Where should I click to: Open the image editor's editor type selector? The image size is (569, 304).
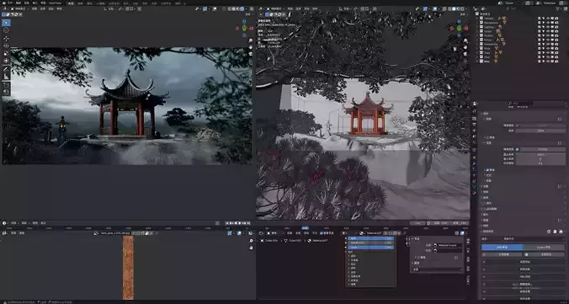coord(5,232)
